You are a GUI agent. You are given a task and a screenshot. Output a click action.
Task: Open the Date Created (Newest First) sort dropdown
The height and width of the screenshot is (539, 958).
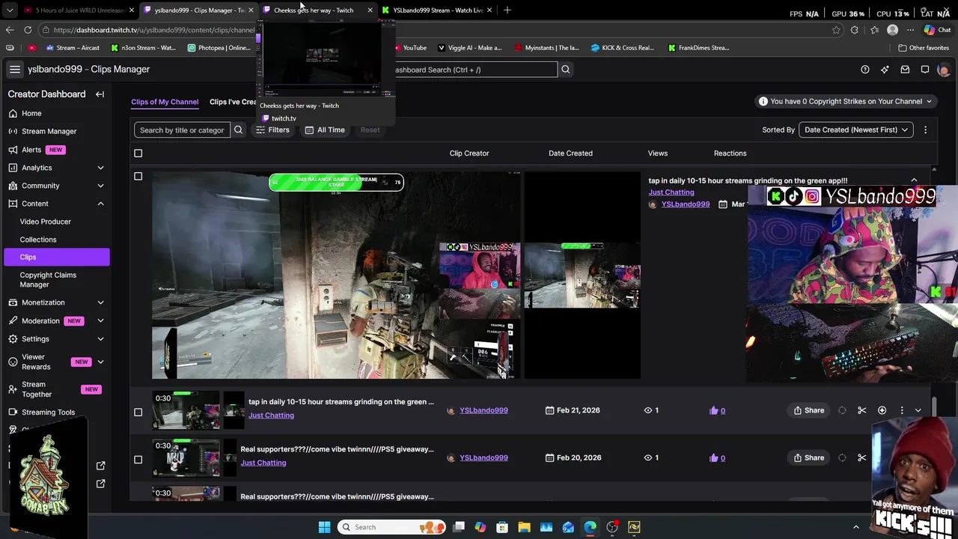click(856, 130)
